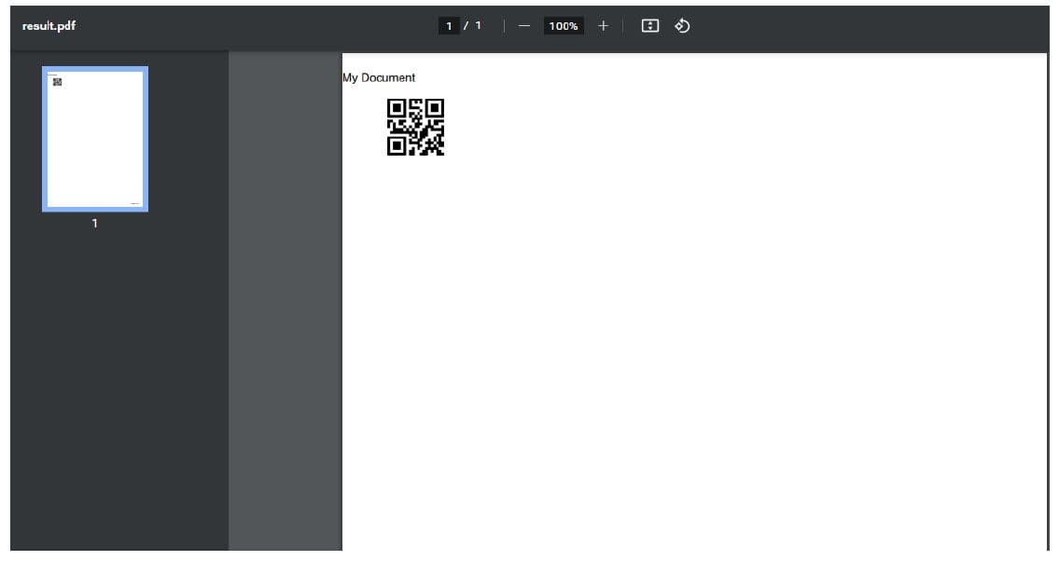
Task: Click the bottom-left finder square of the QR code
Action: (x=397, y=146)
